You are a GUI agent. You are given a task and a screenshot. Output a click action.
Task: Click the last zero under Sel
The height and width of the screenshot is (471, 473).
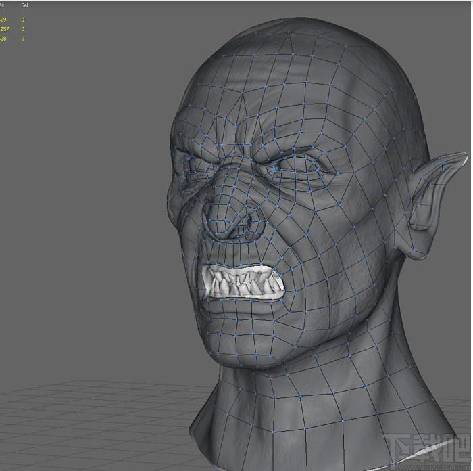click(x=22, y=39)
